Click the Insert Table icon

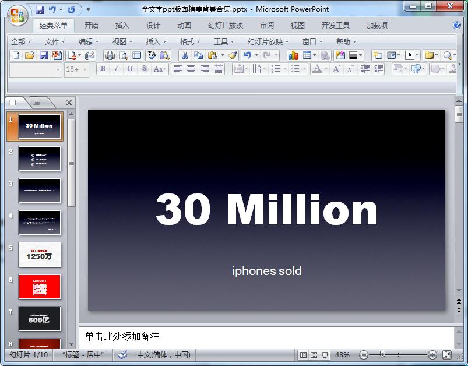point(307,55)
